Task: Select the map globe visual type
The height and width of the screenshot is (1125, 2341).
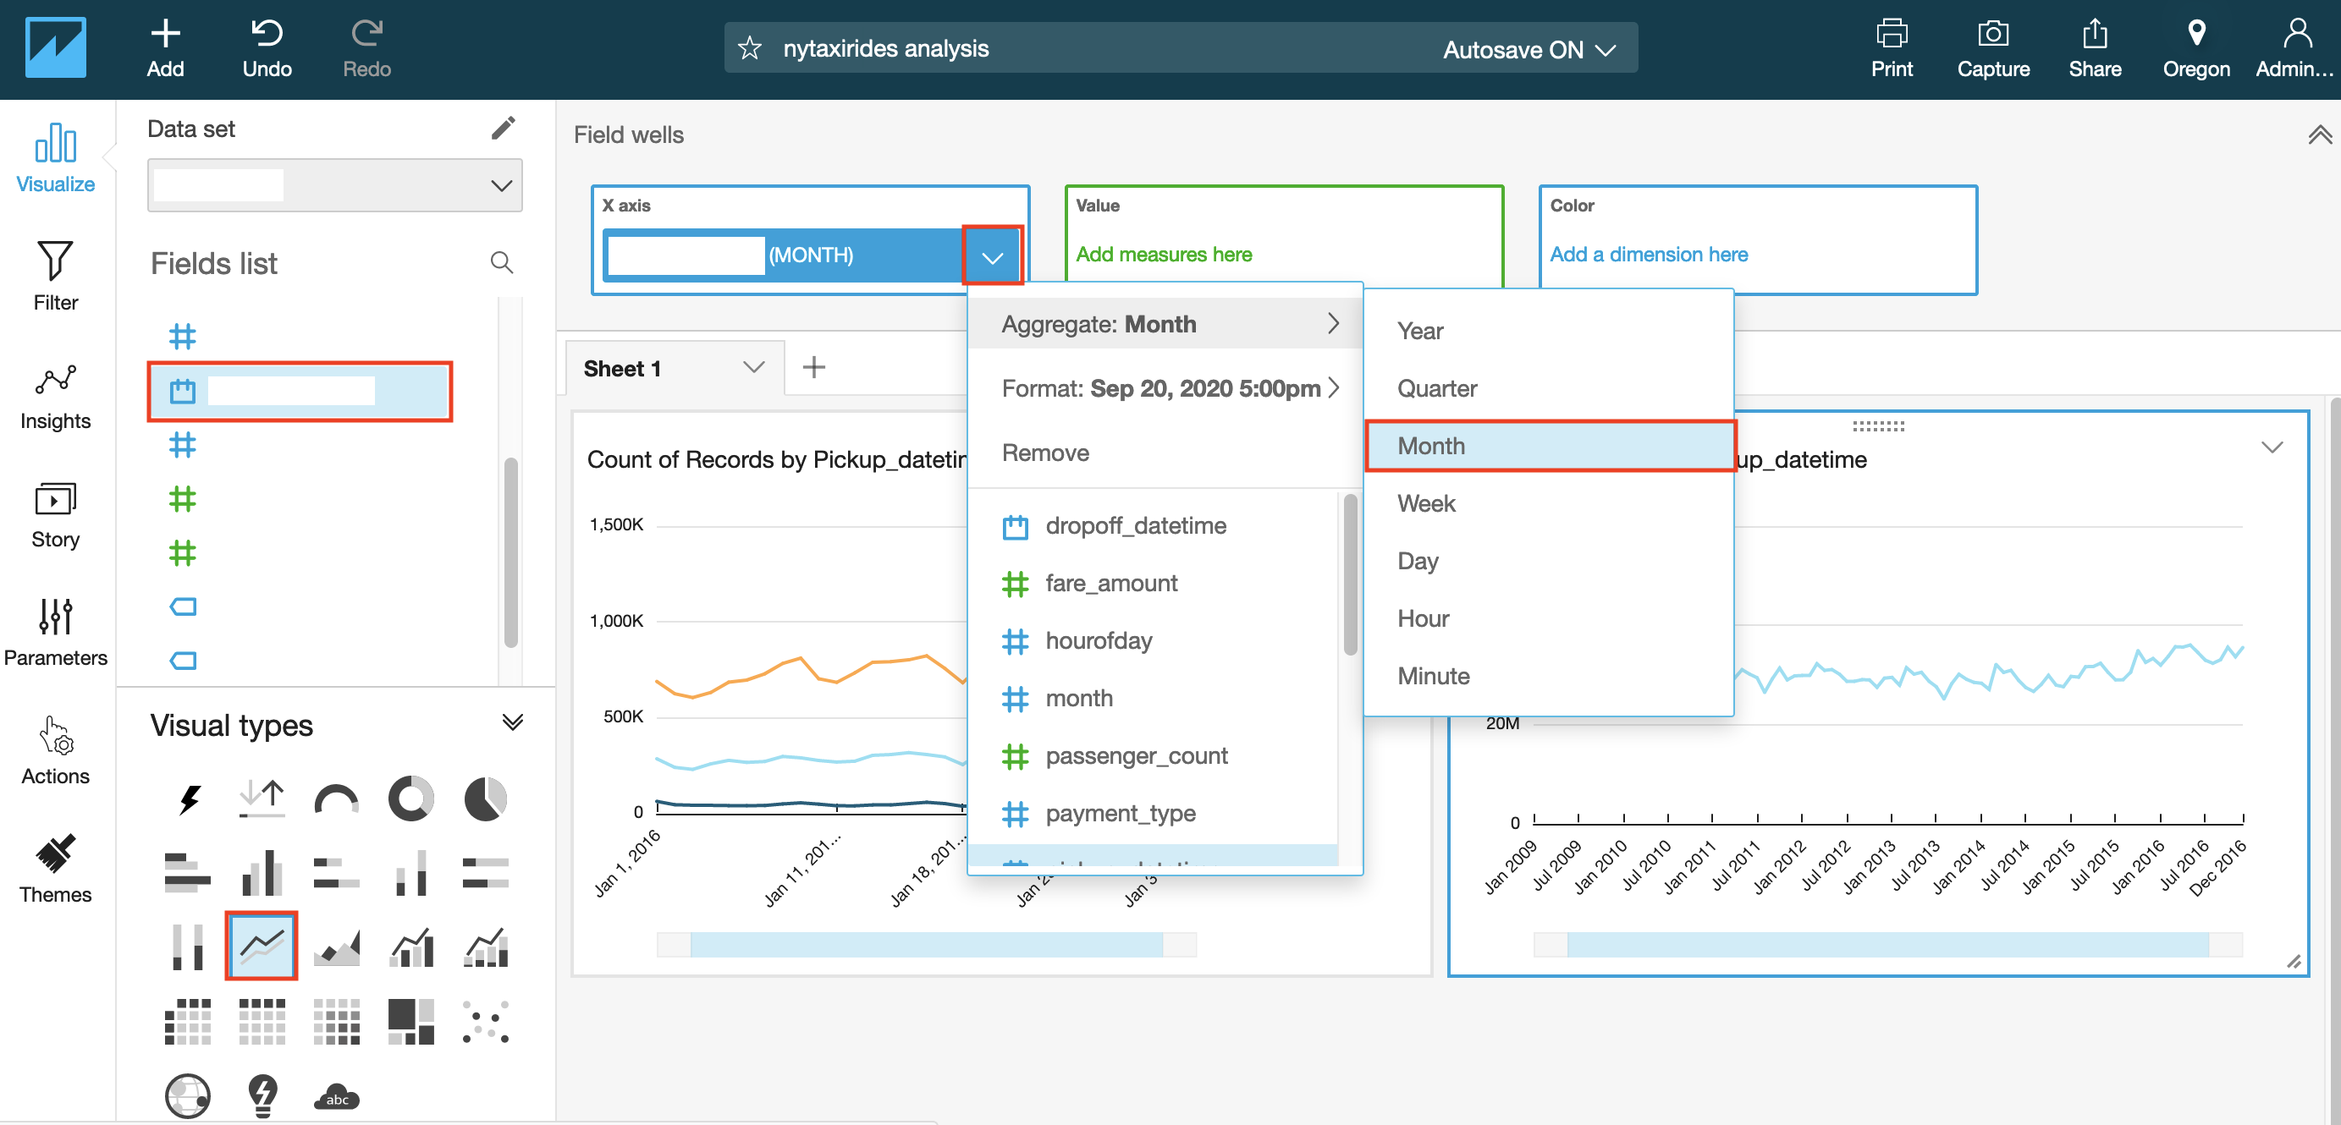Action: point(188,1096)
